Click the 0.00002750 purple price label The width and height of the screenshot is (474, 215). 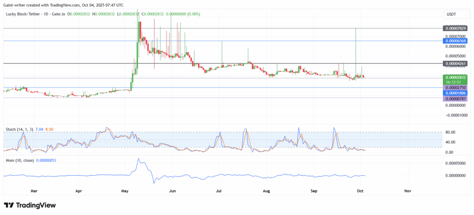pyautogui.click(x=455, y=87)
